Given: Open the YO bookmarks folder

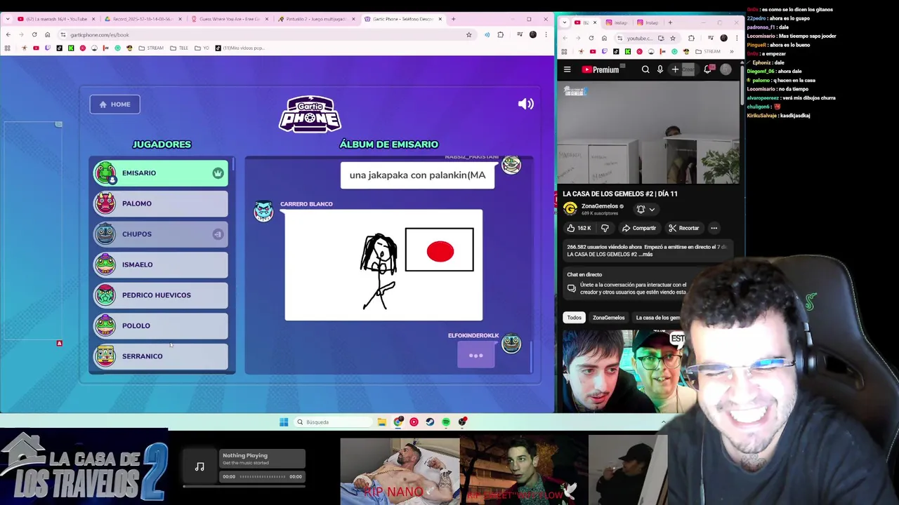Looking at the screenshot, I should pyautogui.click(x=202, y=48).
